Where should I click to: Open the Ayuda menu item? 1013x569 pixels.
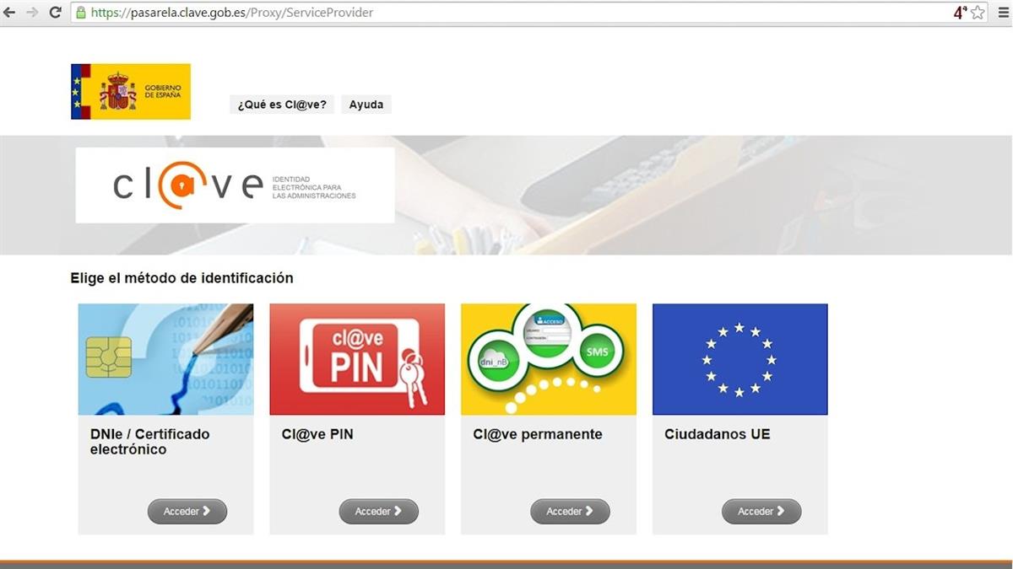coord(366,105)
